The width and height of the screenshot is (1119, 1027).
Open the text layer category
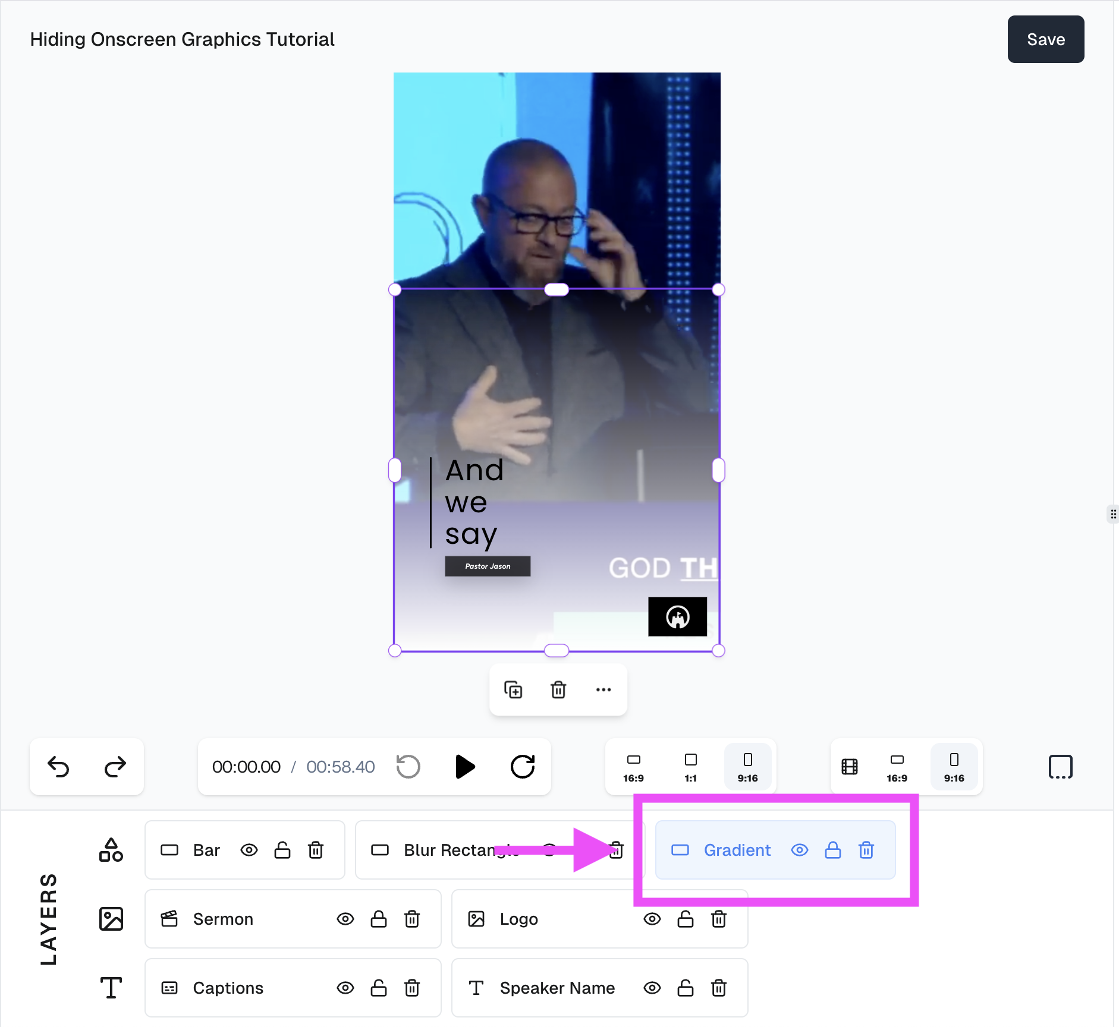pos(111,988)
